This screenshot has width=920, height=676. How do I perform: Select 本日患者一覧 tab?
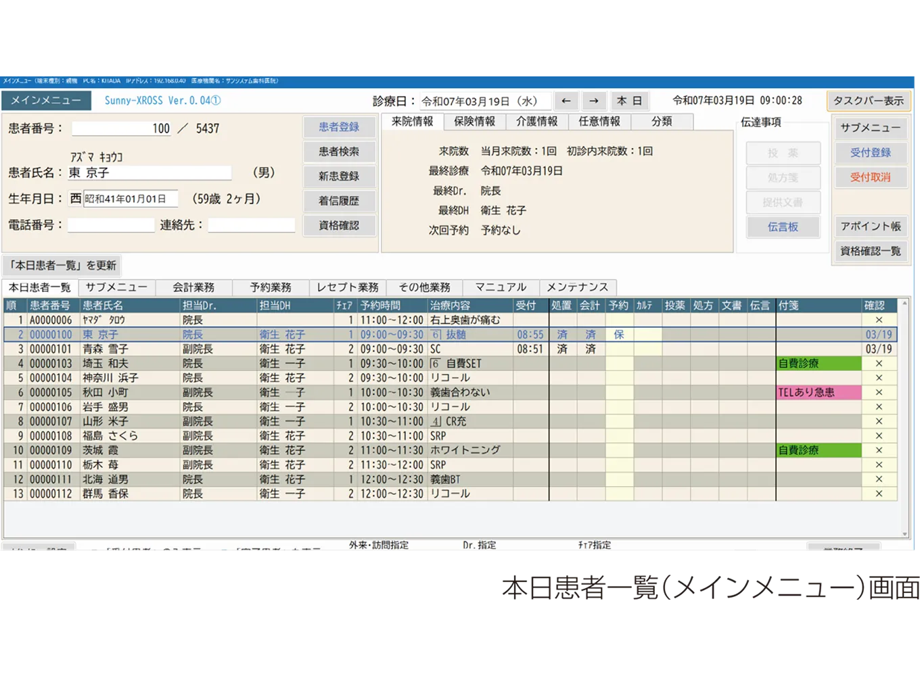pyautogui.click(x=40, y=287)
